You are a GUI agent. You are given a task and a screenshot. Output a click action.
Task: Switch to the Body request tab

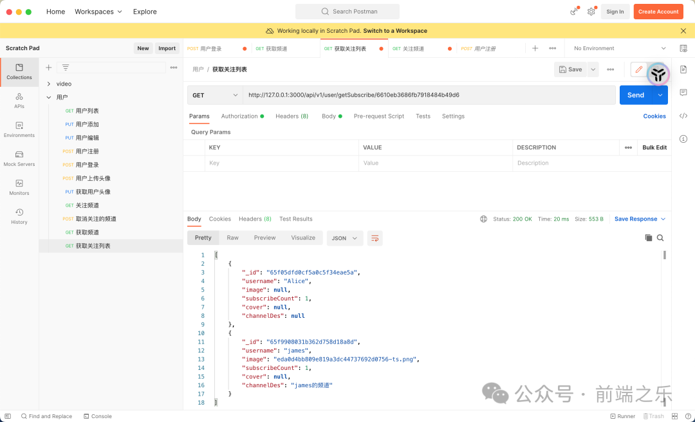[x=332, y=116]
